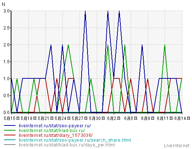Click the search_share.html legend link
Viewport: 192px width, 149px height.
click(x=75, y=140)
